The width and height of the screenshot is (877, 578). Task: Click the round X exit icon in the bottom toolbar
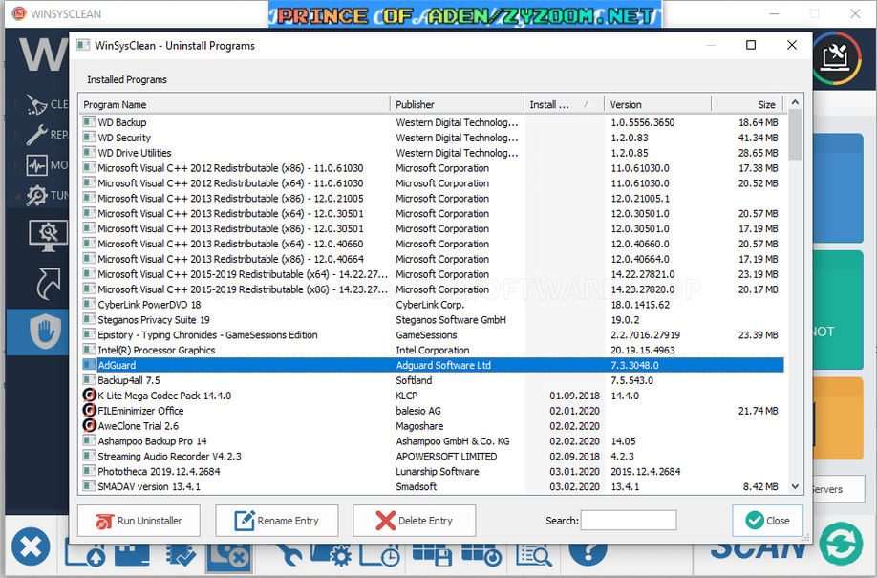pos(31,546)
